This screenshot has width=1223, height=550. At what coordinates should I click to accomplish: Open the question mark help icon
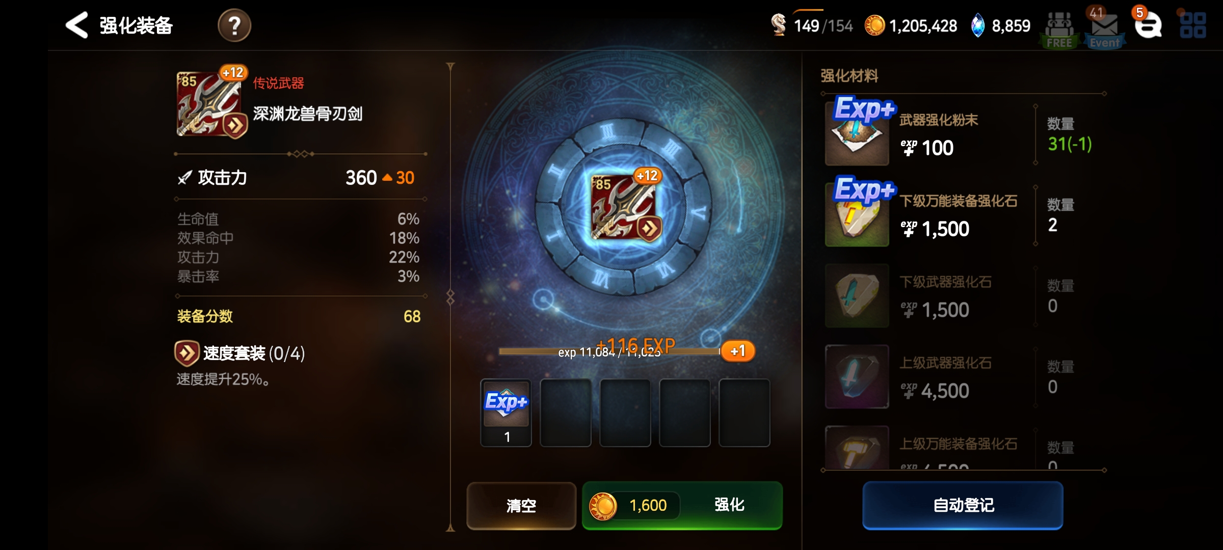tap(234, 25)
